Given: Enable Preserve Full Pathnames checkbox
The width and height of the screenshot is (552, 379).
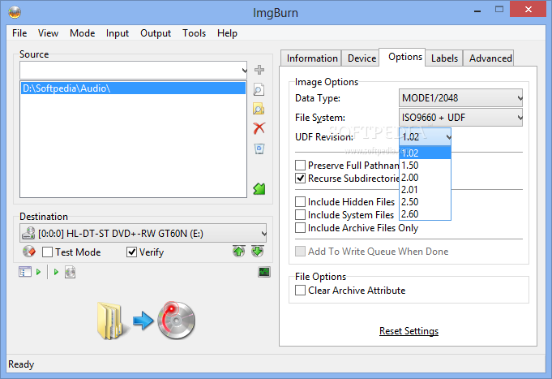Looking at the screenshot, I should (x=300, y=165).
